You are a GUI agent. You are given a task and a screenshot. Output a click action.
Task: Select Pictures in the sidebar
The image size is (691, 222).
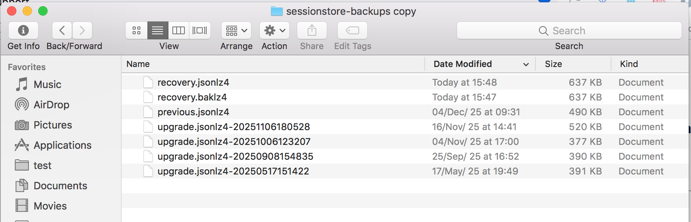(x=53, y=125)
